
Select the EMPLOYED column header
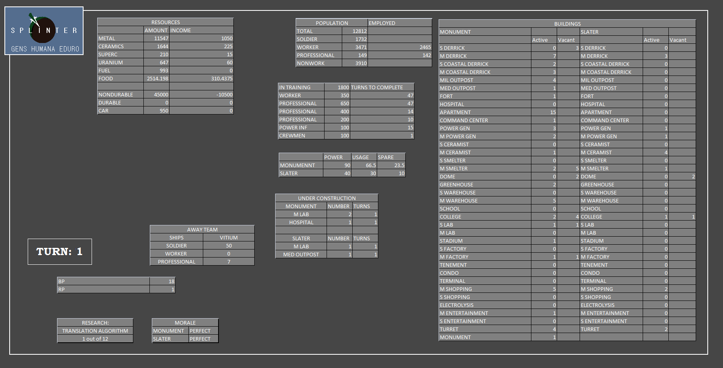tap(399, 23)
